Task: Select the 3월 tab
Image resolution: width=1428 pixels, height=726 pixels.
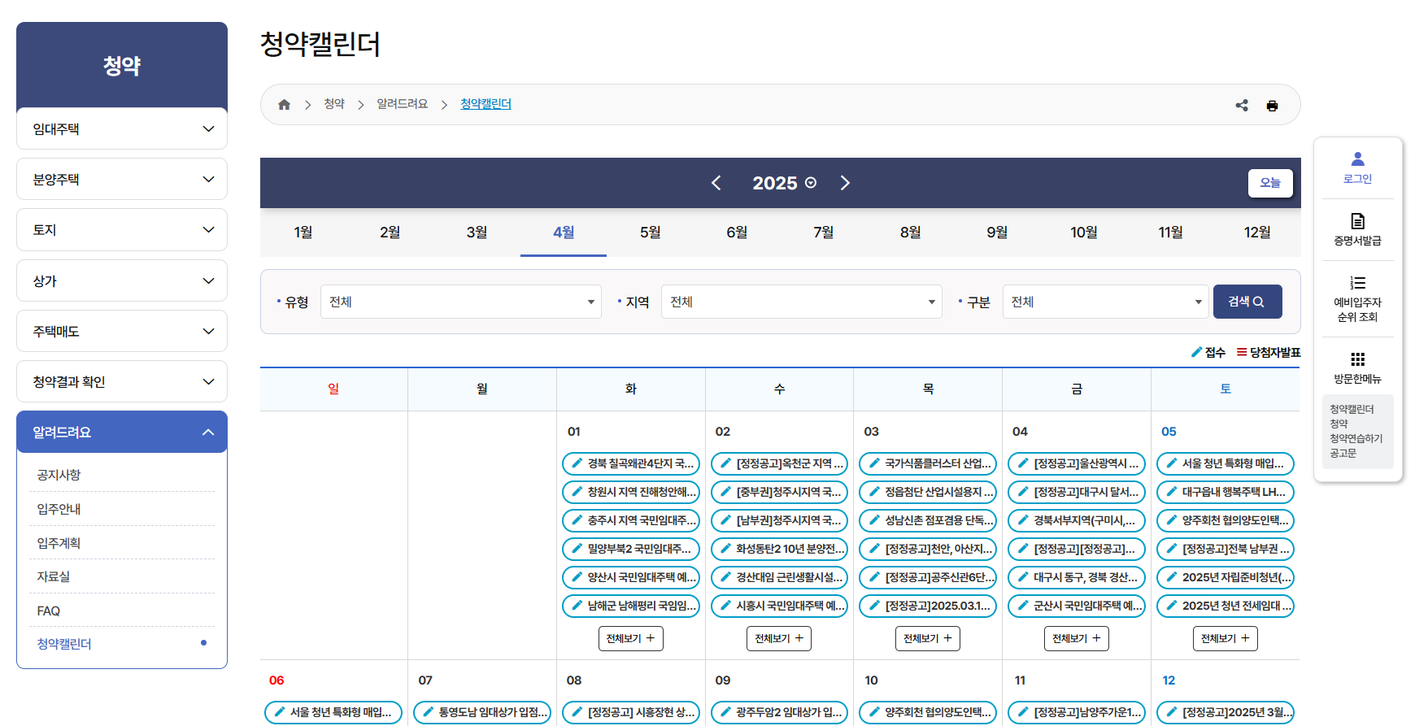Action: click(x=477, y=233)
